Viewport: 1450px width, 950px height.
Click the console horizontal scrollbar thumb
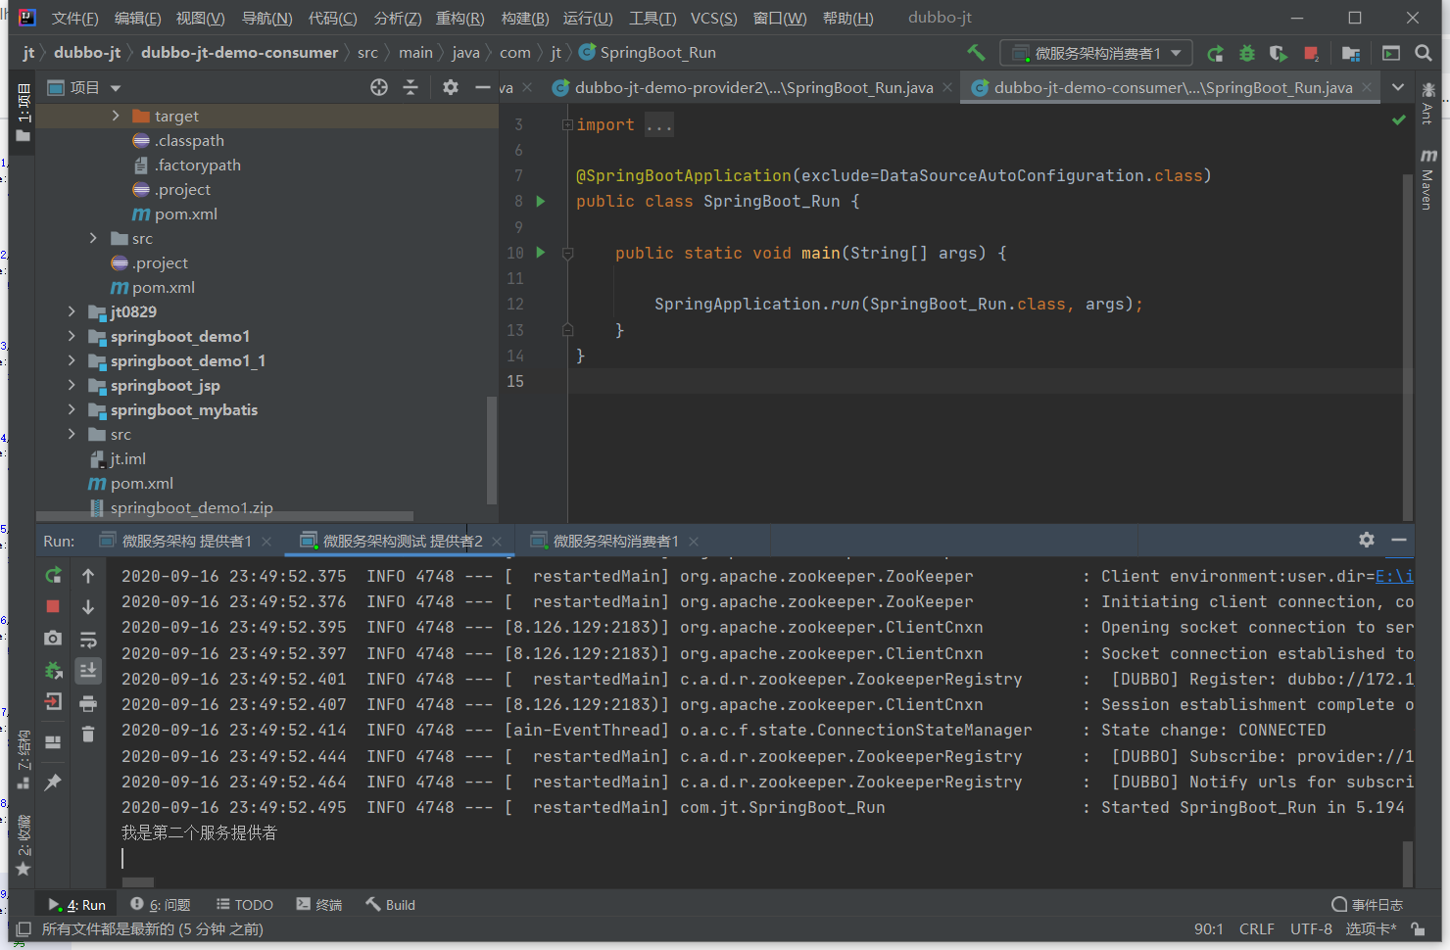138,882
